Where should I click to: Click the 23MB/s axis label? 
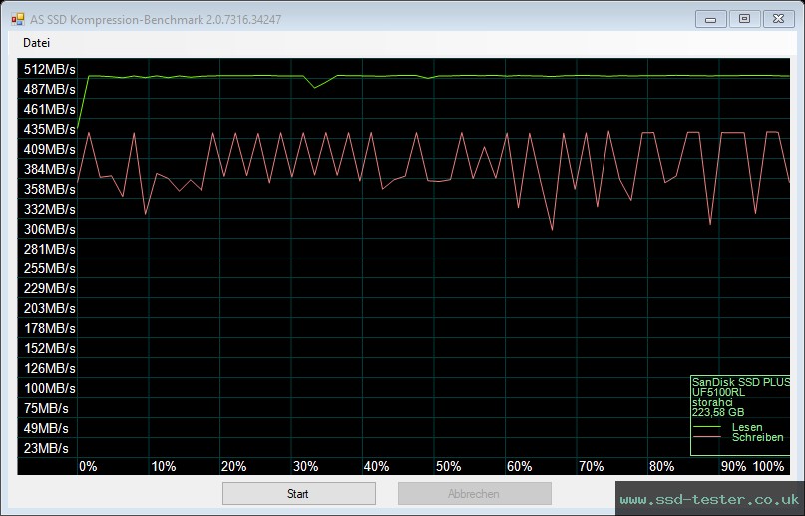(46, 449)
